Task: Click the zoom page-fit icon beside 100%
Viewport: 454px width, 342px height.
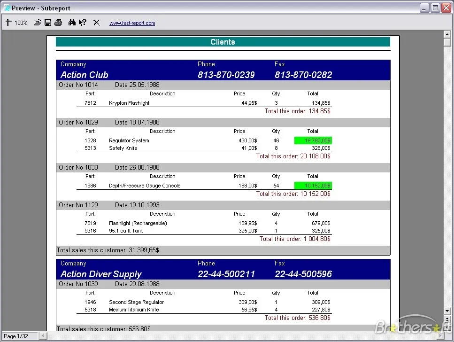Action: [x=9, y=23]
